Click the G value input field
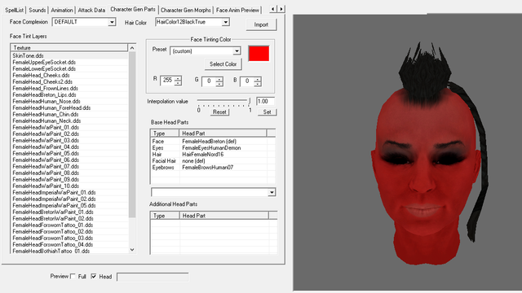The height and width of the screenshot is (293, 522). point(209,81)
